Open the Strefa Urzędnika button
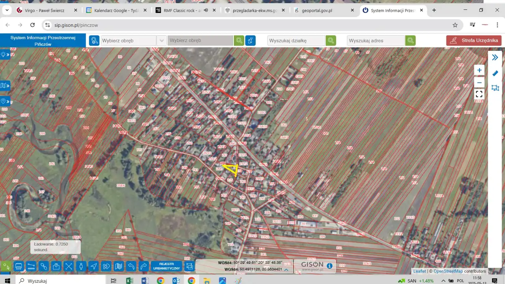Screen dimensions: 505x284 (474, 40)
